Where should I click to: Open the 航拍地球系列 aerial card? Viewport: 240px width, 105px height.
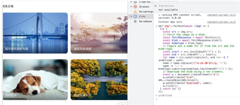tap(99, 79)
